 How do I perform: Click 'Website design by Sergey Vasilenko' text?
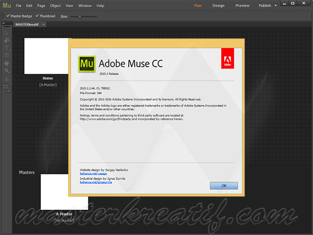coord(104,170)
